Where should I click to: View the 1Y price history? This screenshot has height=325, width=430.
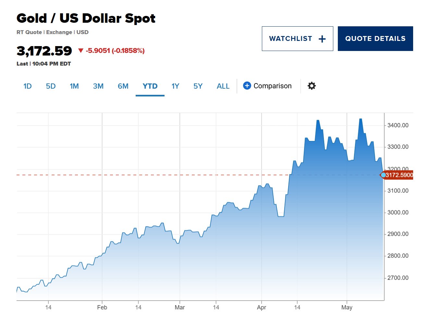[x=175, y=86]
